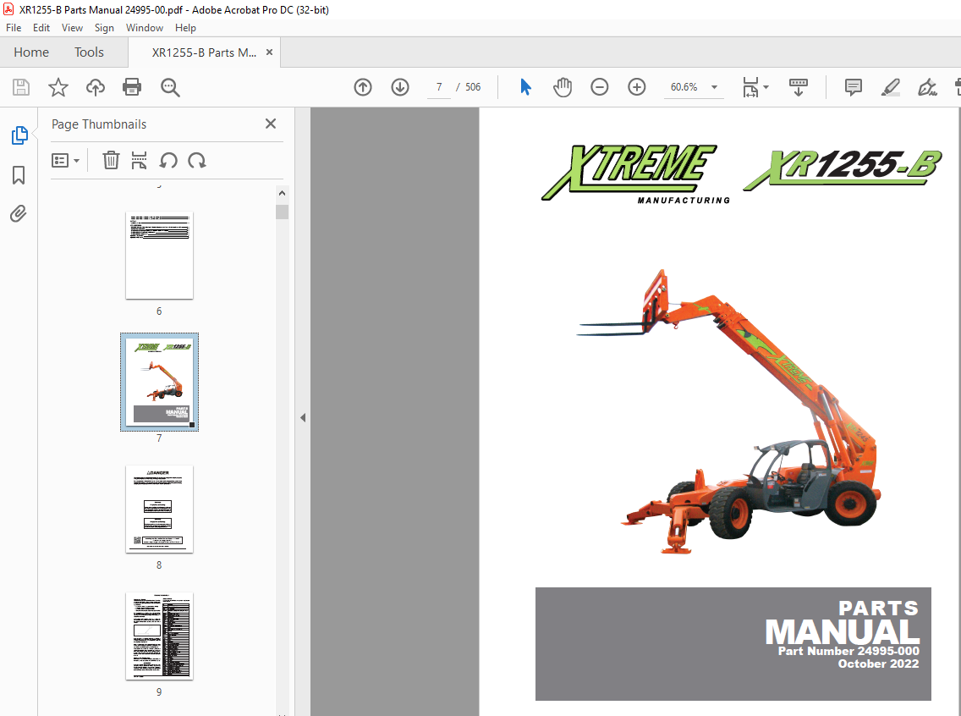Select page 7 thumbnail
The height and width of the screenshot is (716, 961).
(x=159, y=382)
